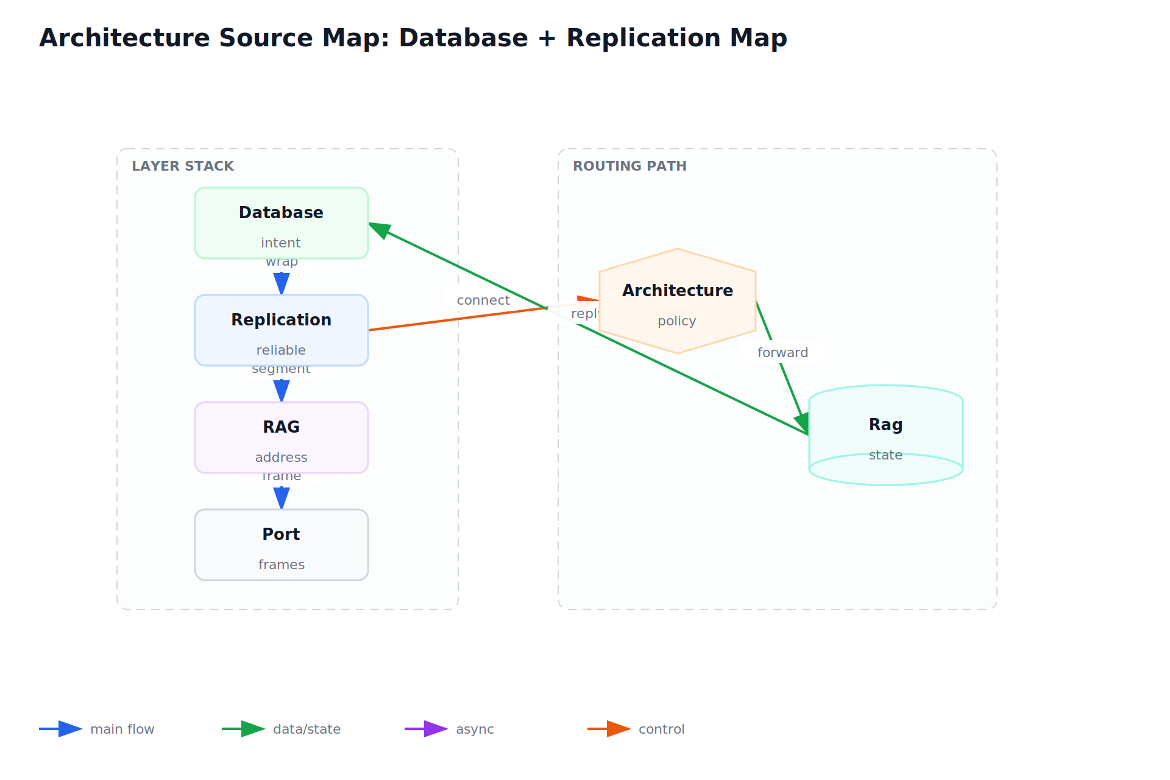
Task: Click the 'reliable' subtitle under Replication
Action: pos(281,350)
